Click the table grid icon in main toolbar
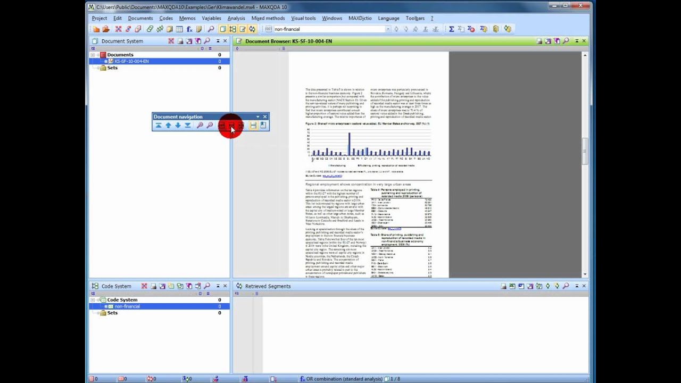681x383 pixels. [x=179, y=29]
